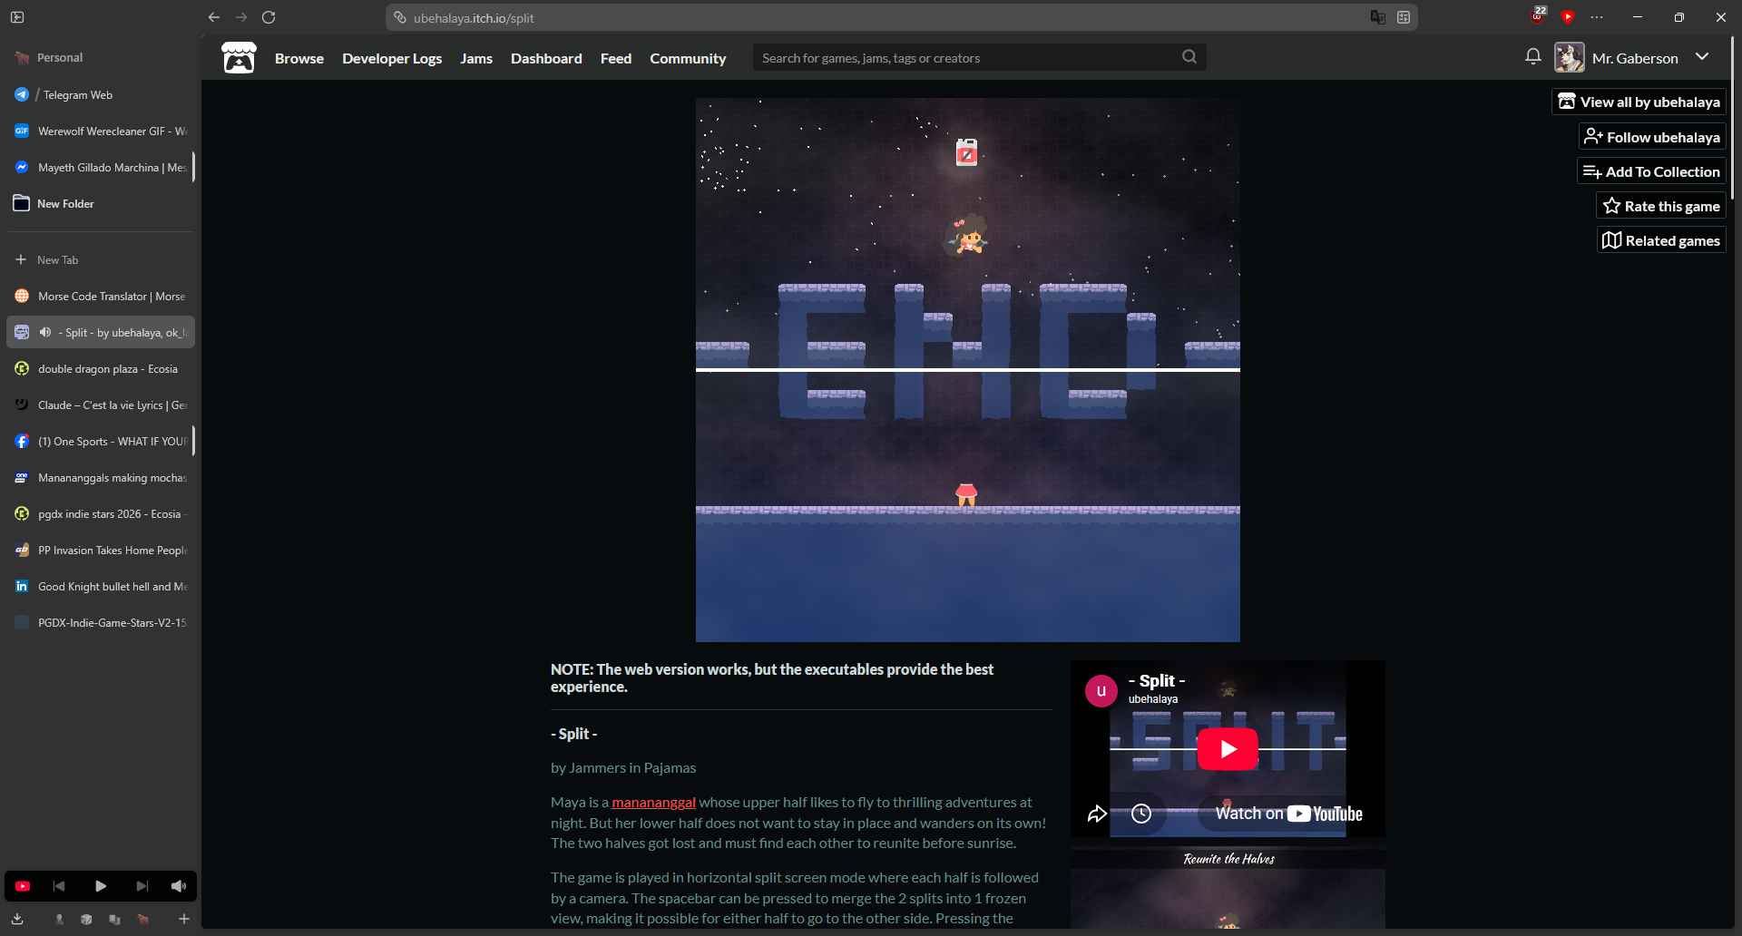Image resolution: width=1742 pixels, height=936 pixels.
Task: Click the dice icon in sidebar footer
Action: (86, 919)
